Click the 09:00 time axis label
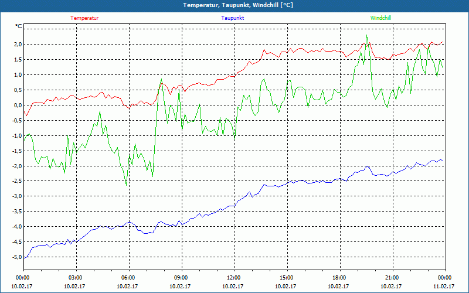469x293 pixels. pos(182,278)
